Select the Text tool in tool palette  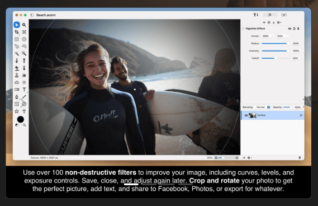click(24, 89)
